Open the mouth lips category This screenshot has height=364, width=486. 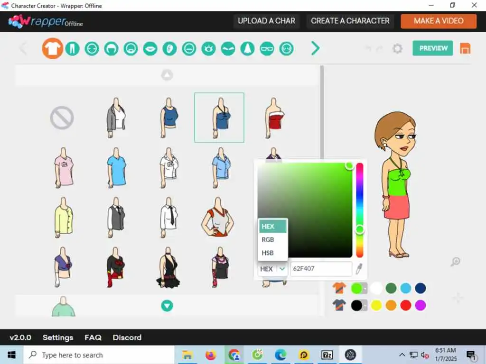tap(150, 49)
